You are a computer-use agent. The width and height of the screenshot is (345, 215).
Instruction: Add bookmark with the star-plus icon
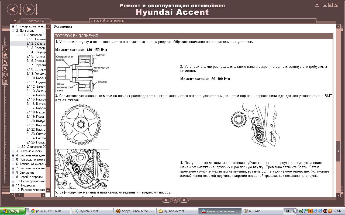[5, 62]
